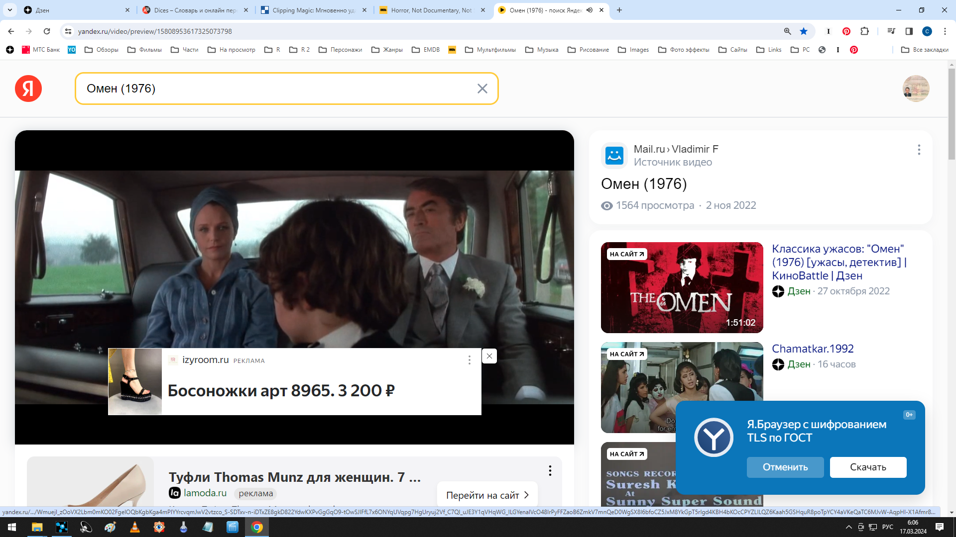Close the Омен (1976) tab

[x=601, y=10]
